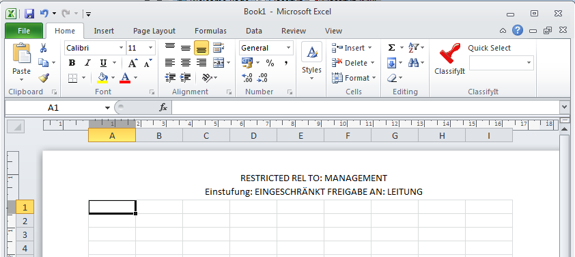Click Insert cells button
The height and width of the screenshot is (257, 575).
tap(352, 48)
